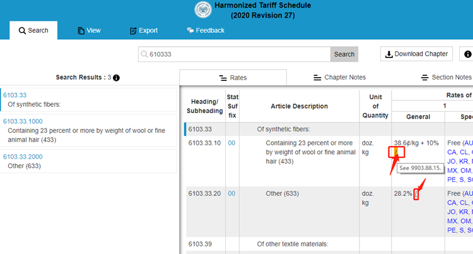Switch to the View tab
473x254 pixels.
pyautogui.click(x=89, y=30)
